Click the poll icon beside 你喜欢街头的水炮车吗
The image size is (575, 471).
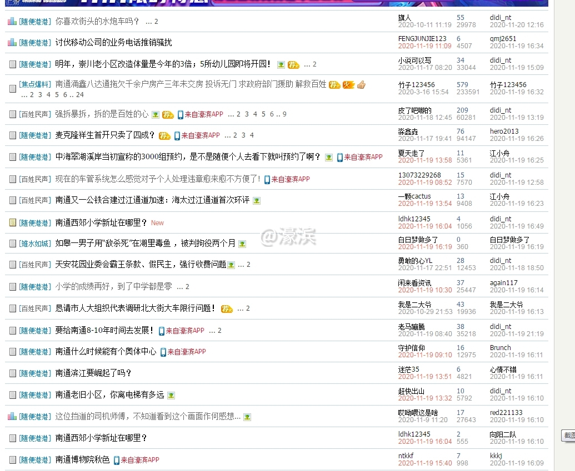coord(12,22)
